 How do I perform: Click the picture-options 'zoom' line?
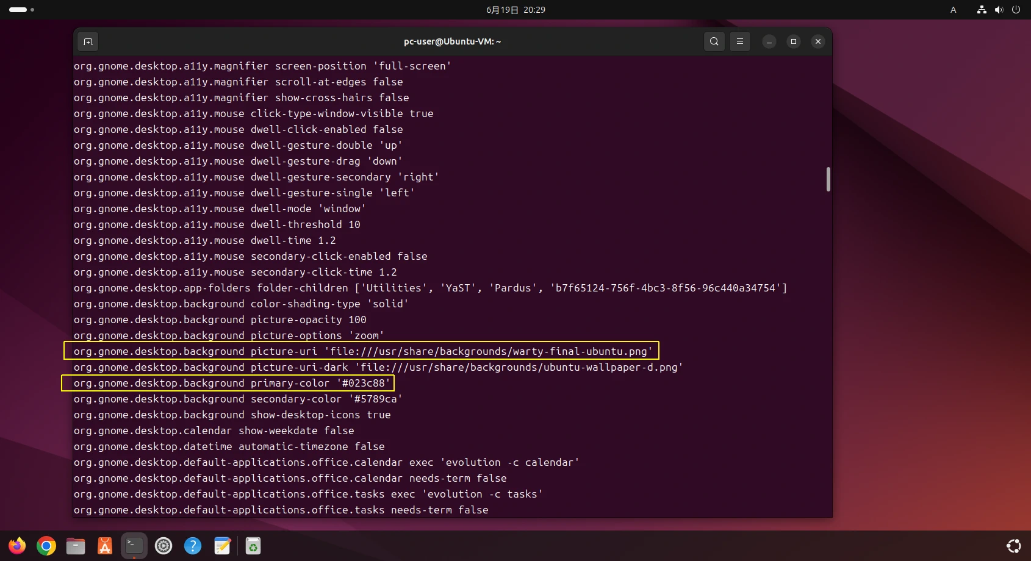pyautogui.click(x=229, y=335)
